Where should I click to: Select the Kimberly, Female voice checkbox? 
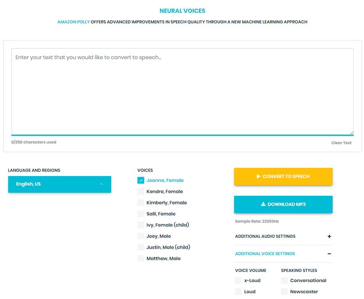point(141,203)
